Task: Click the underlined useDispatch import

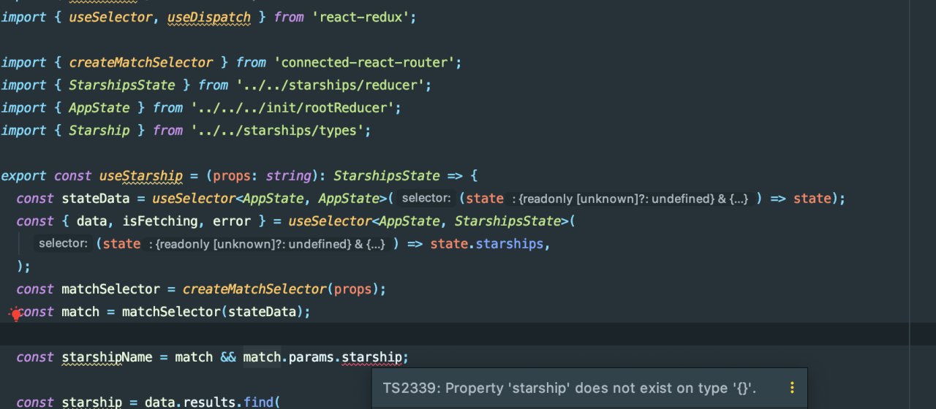Action: pyautogui.click(x=209, y=17)
